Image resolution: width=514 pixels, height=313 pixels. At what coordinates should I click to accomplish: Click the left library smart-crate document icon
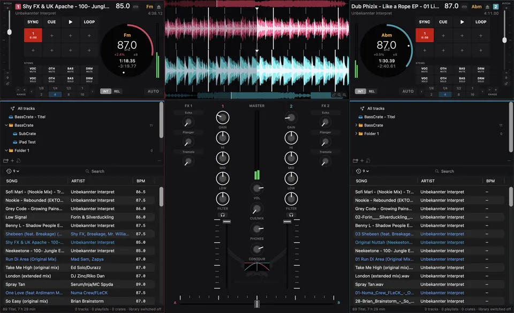tap(18, 161)
